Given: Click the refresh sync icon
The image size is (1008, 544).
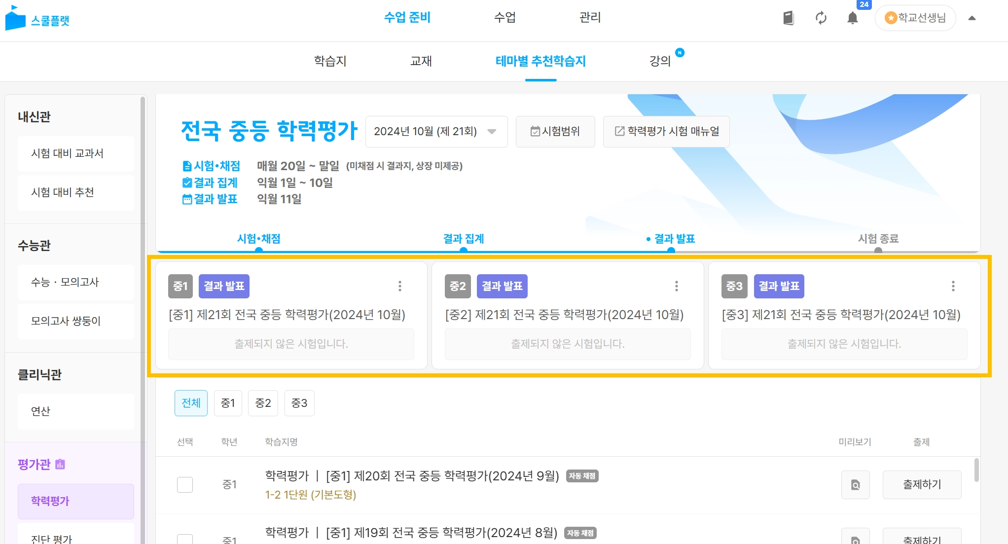Looking at the screenshot, I should coord(821,18).
